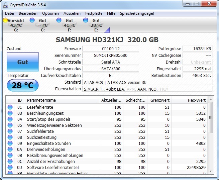The width and height of the screenshot is (219, 180).
Task: Sort by the ID column header
Action: (19, 100)
